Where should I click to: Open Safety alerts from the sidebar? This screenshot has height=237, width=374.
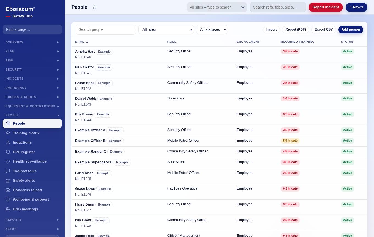[32, 181]
